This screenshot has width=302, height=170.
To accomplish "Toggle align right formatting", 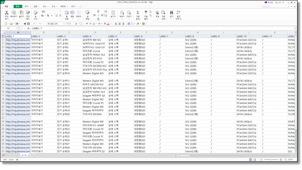I will (x=123, y=24).
